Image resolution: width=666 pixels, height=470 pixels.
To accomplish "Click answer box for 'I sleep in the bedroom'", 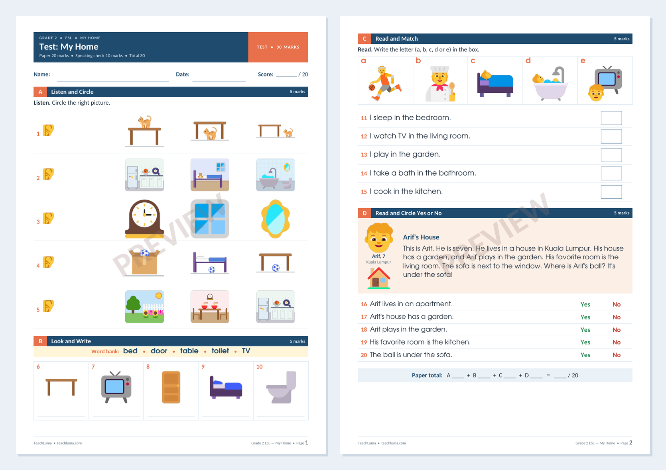I will [611, 118].
